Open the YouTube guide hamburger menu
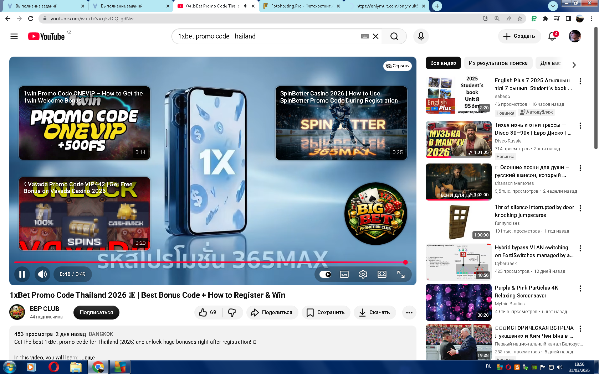The height and width of the screenshot is (374, 599). [x=14, y=36]
